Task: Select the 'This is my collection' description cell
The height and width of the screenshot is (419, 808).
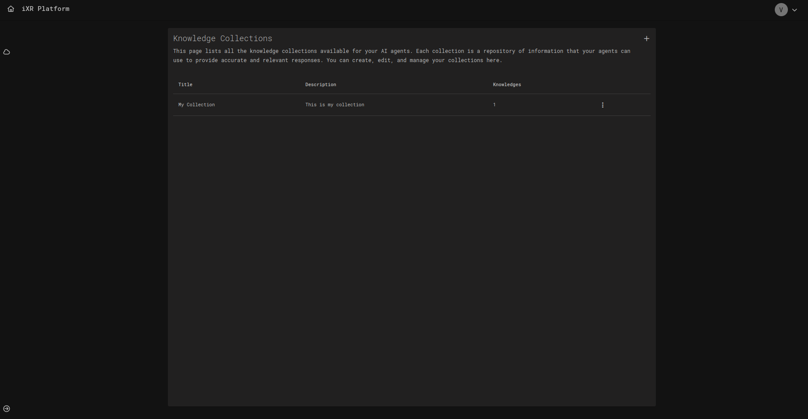Action: tap(334, 105)
